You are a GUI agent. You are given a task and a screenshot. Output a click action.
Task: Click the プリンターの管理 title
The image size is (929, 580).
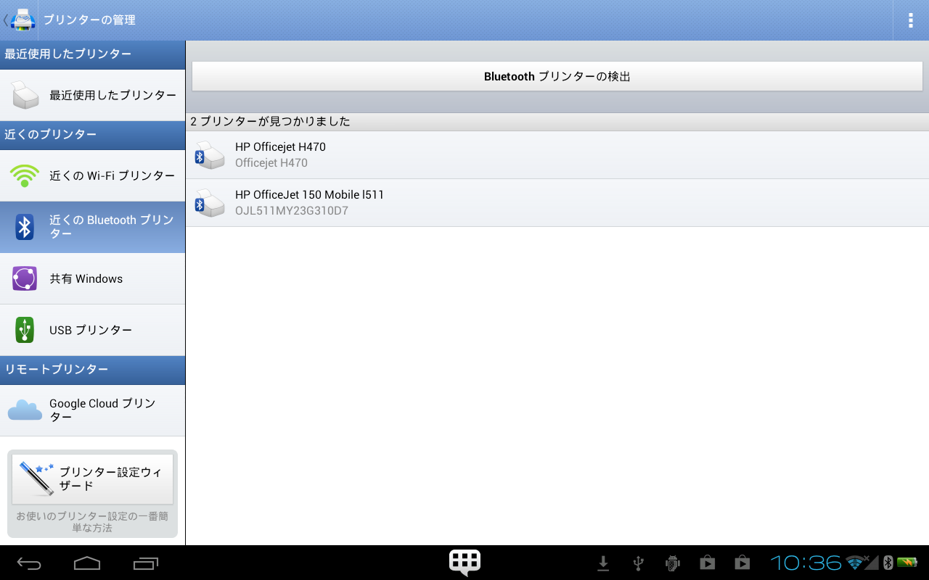coord(89,20)
